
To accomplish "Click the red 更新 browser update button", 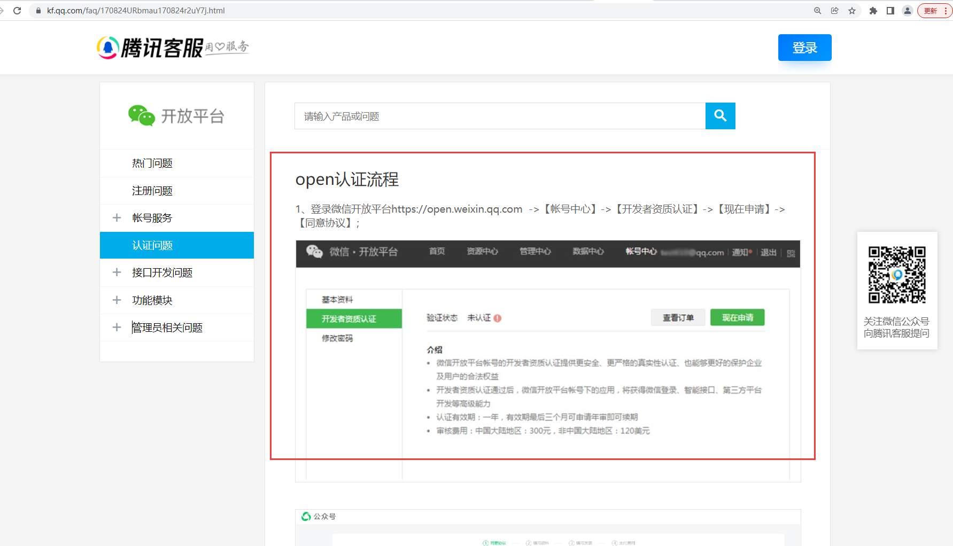I will click(935, 11).
